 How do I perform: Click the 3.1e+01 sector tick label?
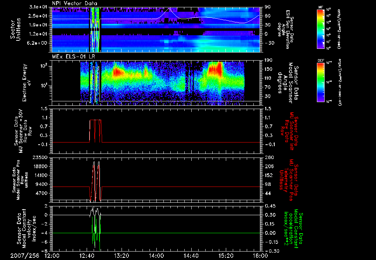(38, 7)
